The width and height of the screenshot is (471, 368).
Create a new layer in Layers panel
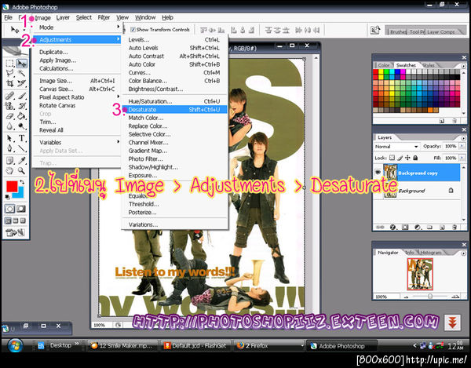point(442,228)
